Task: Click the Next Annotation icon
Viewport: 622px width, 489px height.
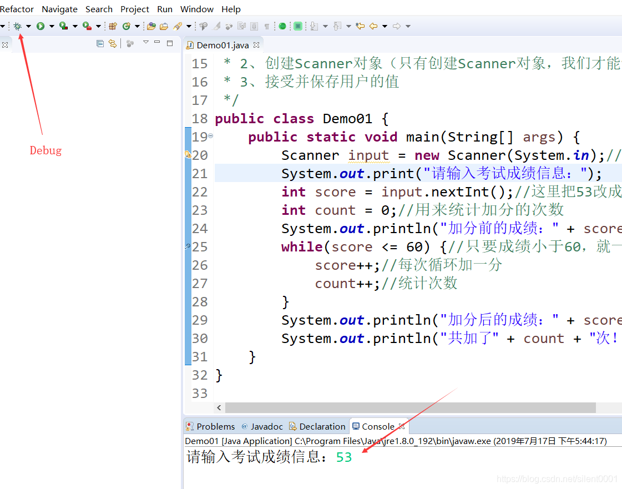Action: [x=314, y=26]
